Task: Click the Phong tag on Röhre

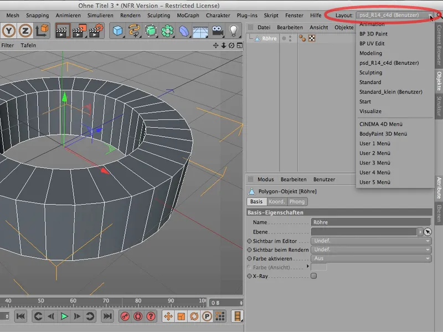Action: (x=302, y=38)
